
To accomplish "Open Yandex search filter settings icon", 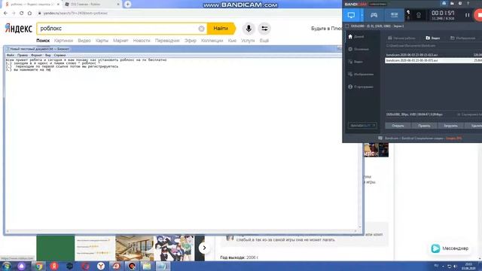I will coord(264,29).
